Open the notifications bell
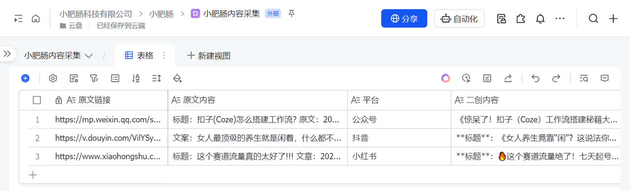Screen dimensions: 630x191 tap(540, 19)
